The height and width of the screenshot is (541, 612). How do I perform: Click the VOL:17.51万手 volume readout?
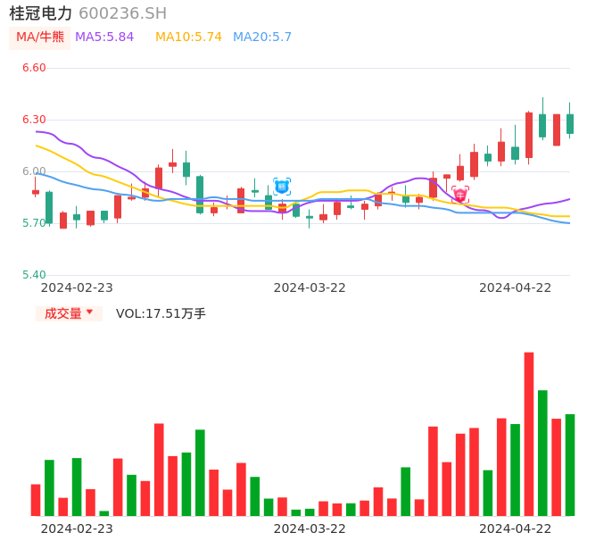tap(161, 313)
